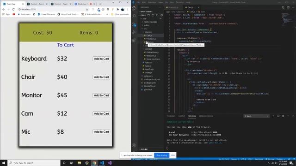Switch to second Context - React Chrome tab
Viewport: 296px width, 166px height.
coord(61,4)
